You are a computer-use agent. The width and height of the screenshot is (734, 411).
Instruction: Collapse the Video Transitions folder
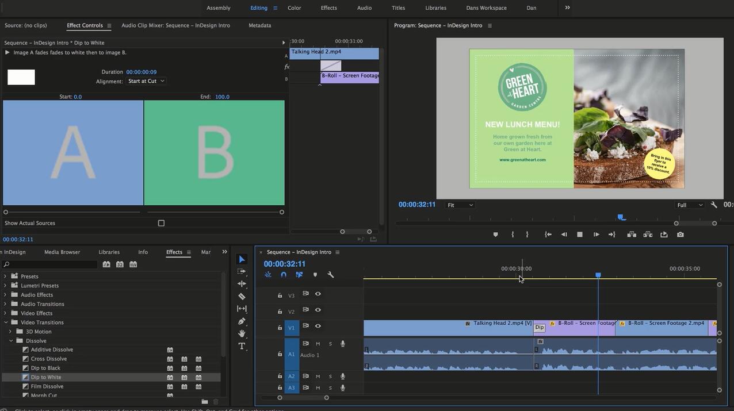pos(5,322)
